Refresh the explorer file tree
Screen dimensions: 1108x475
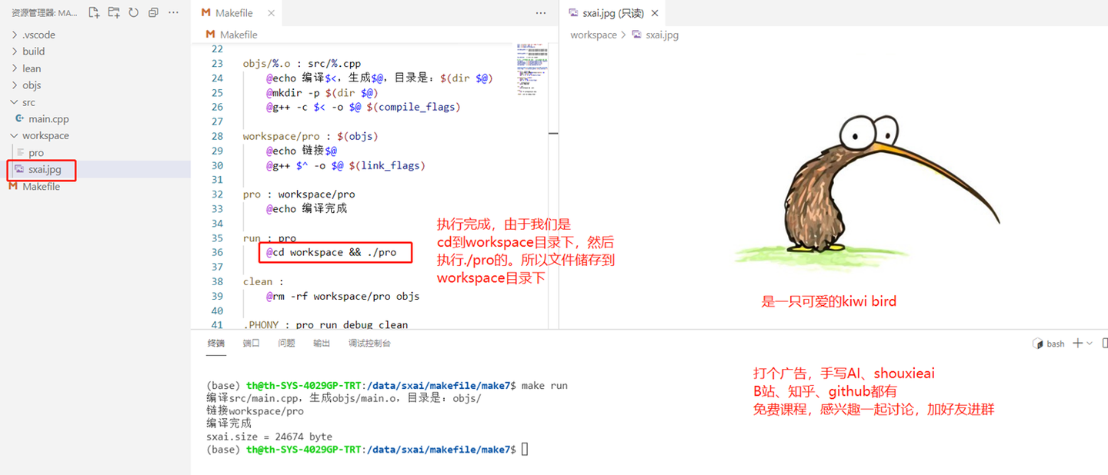click(x=134, y=12)
